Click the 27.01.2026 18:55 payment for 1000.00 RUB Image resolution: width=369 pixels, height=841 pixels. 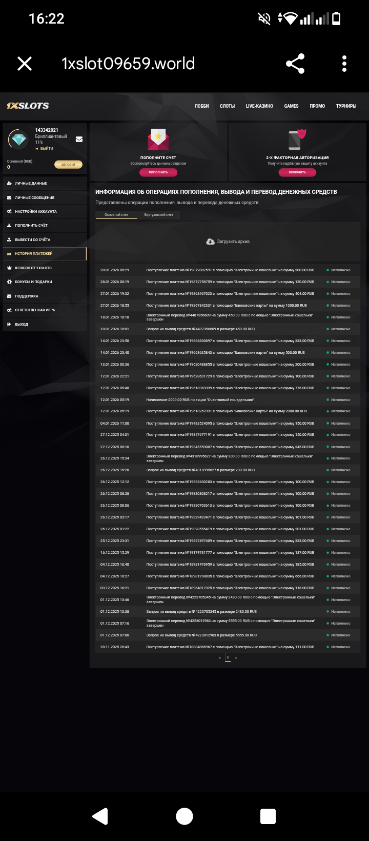pyautogui.click(x=228, y=305)
